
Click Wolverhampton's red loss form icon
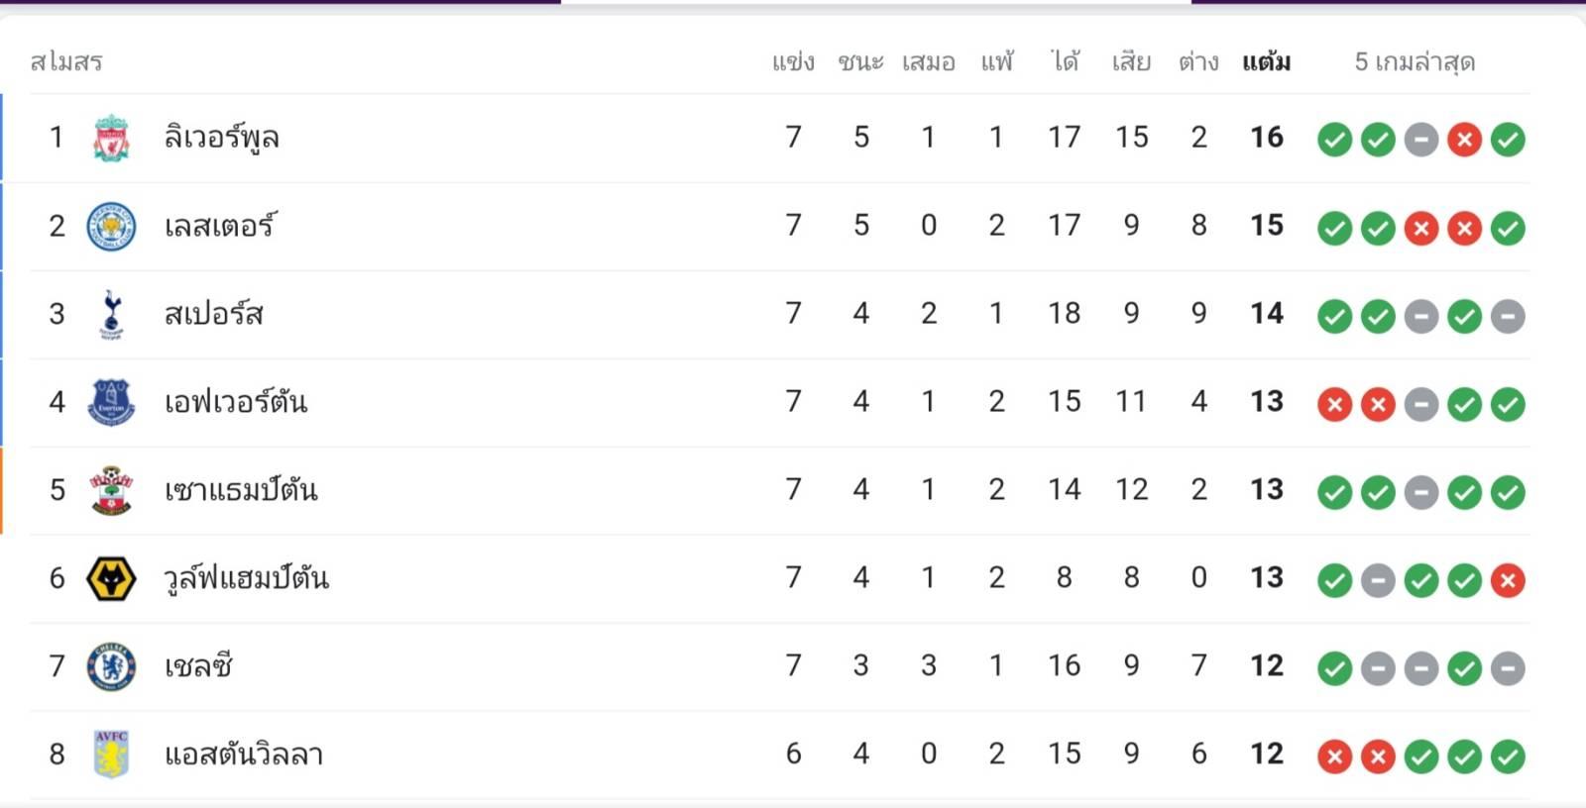click(1508, 580)
